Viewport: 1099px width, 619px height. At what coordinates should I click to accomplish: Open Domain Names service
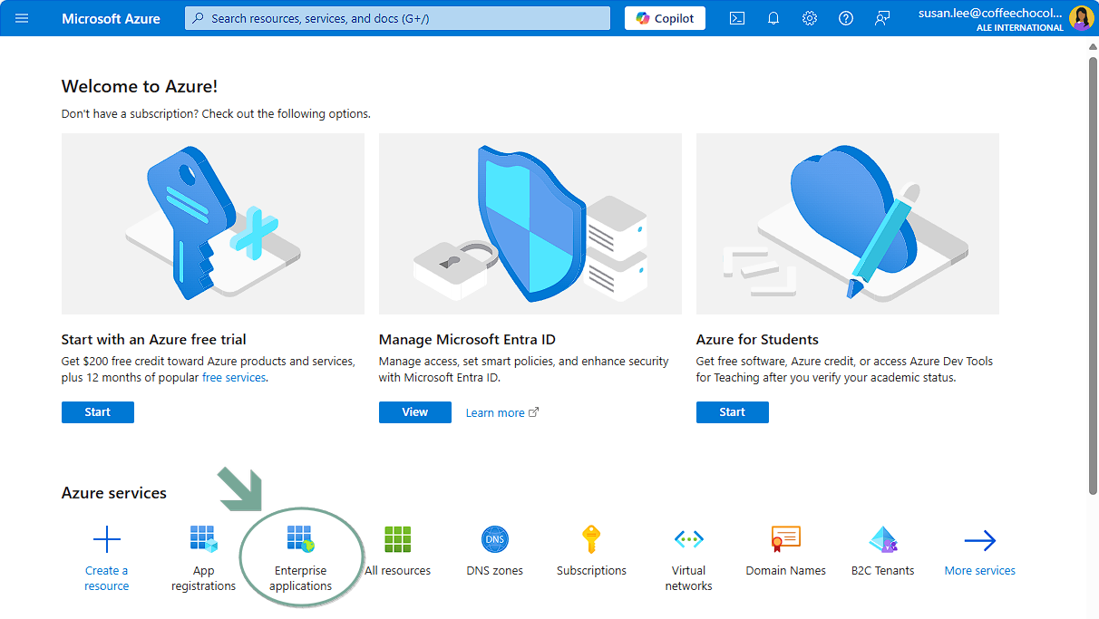(x=785, y=540)
